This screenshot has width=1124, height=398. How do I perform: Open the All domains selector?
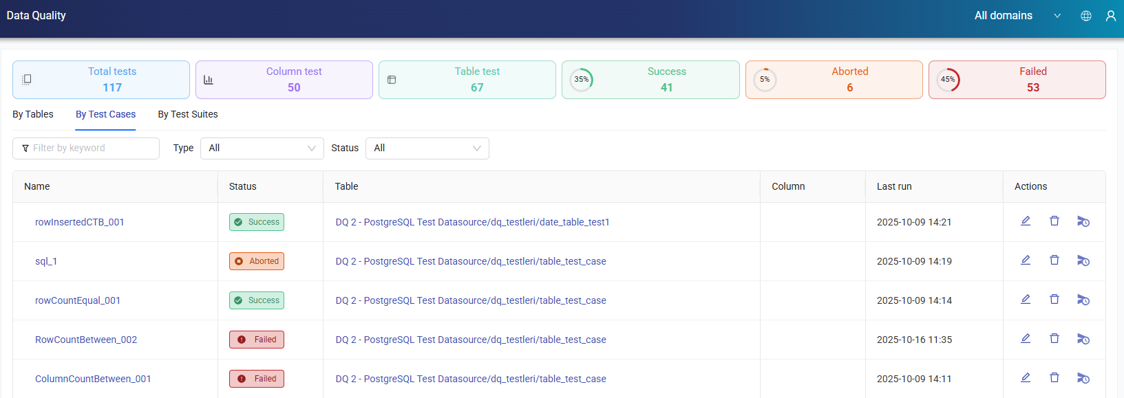1017,16
